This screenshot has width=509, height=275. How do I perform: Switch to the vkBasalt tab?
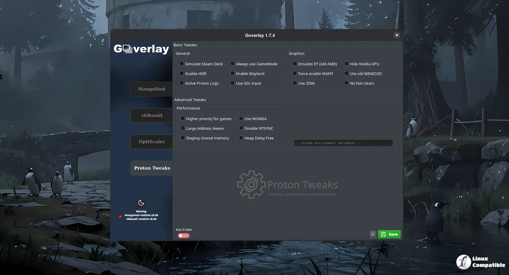[152, 115]
